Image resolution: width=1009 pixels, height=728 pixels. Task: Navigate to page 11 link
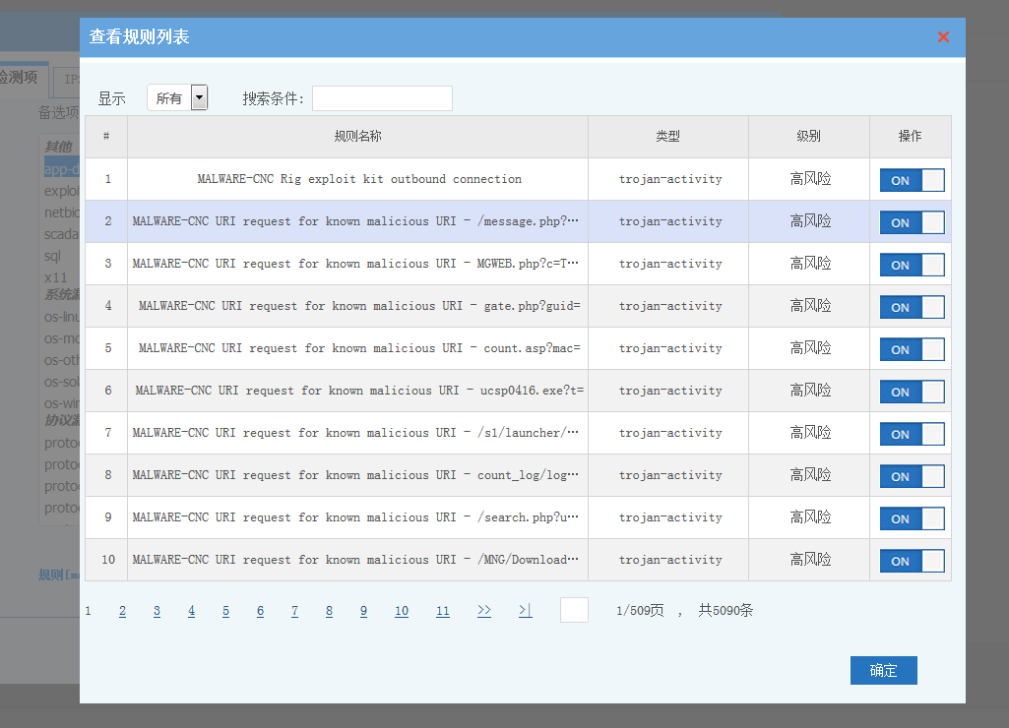point(442,611)
